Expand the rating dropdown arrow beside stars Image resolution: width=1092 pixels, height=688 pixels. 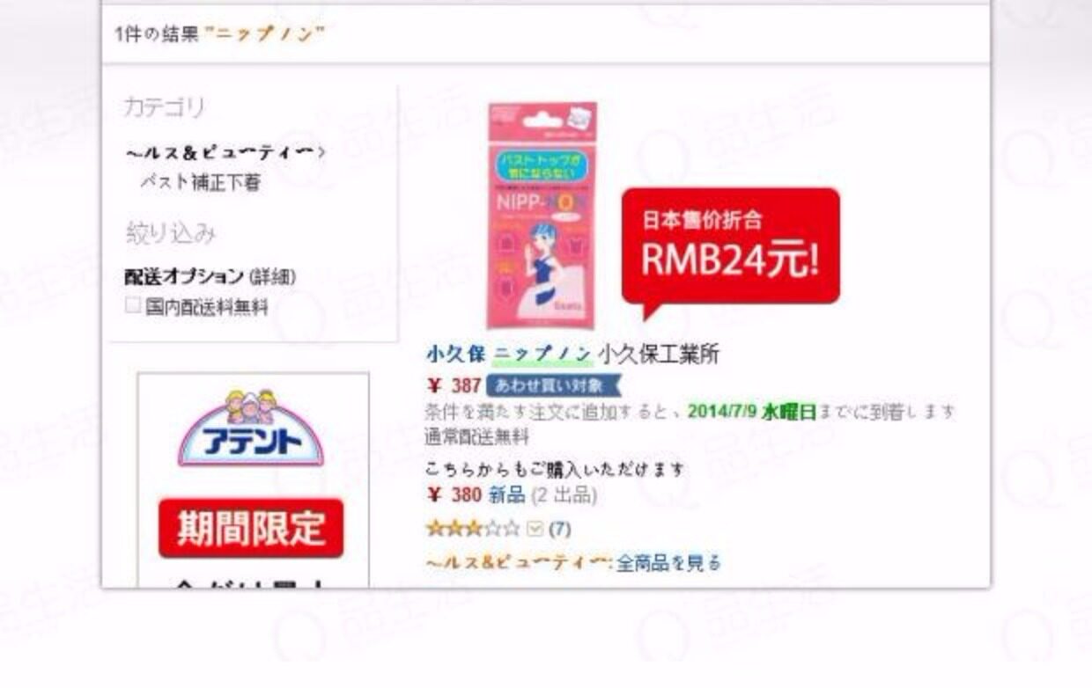(x=535, y=529)
